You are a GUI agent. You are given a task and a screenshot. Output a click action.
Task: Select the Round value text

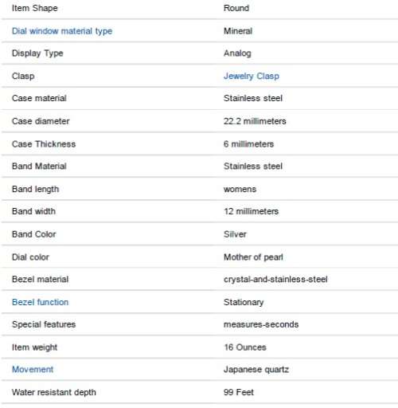coord(236,8)
